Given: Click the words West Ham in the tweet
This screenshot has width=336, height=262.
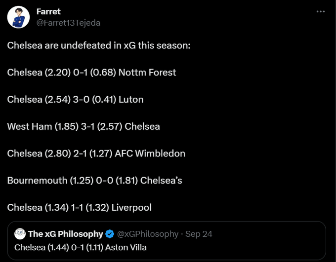Looking at the screenshot, I should click(30, 126).
